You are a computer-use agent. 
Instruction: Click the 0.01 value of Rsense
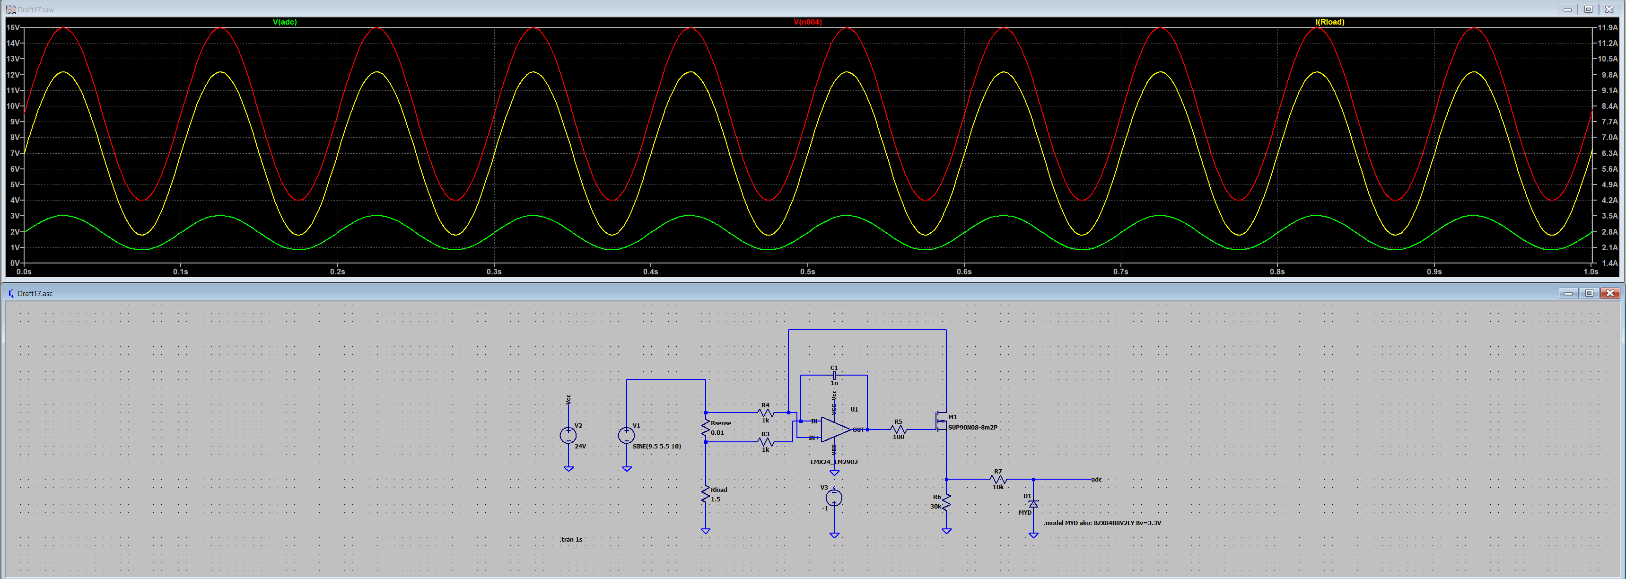717,432
